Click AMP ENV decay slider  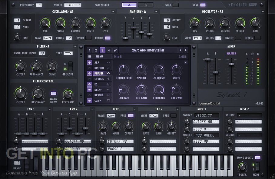(134, 27)
